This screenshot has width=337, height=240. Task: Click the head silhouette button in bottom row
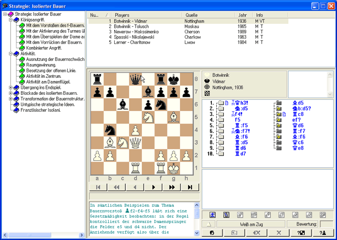212,233
